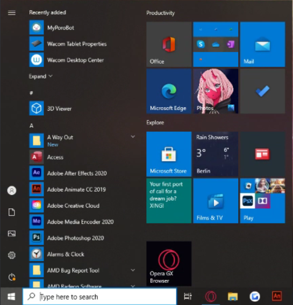Open File Explorer from the taskbar

(x=233, y=296)
